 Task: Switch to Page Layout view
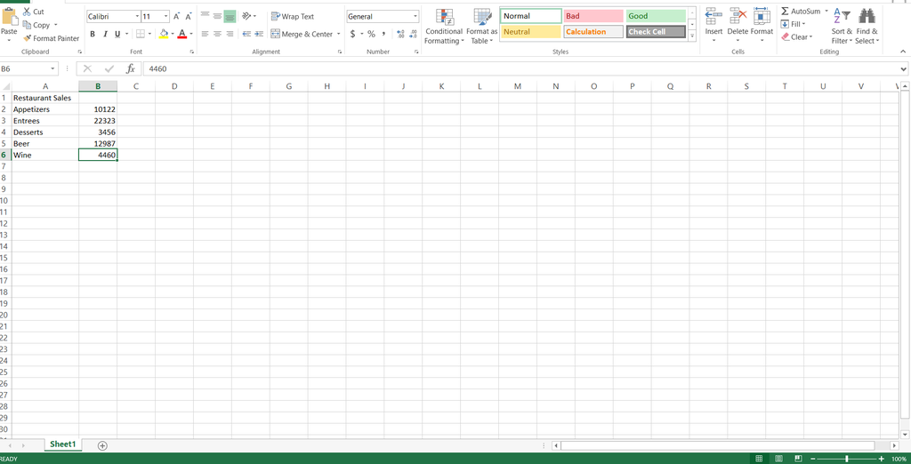[x=778, y=459]
